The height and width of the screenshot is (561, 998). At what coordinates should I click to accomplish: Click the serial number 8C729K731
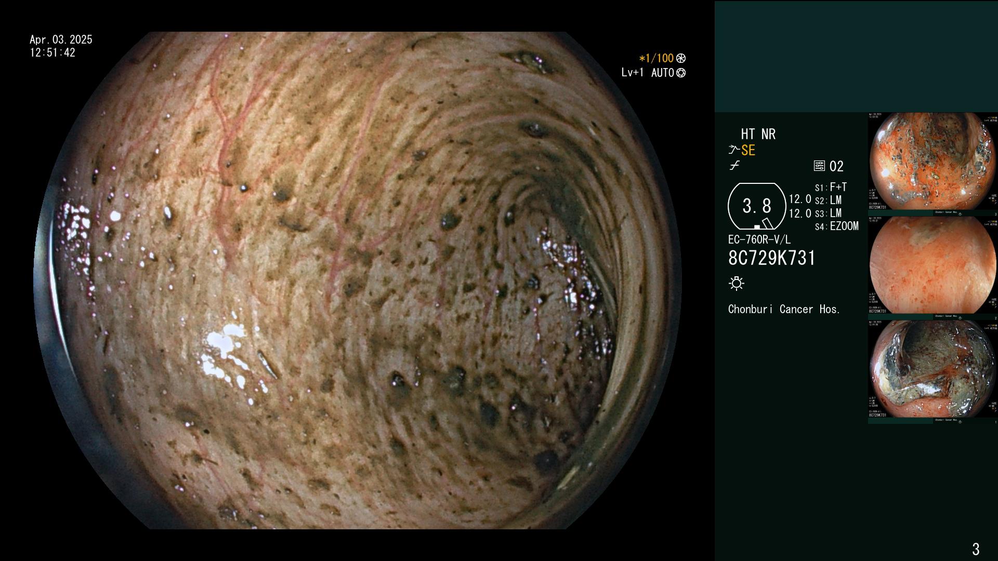[x=772, y=258]
